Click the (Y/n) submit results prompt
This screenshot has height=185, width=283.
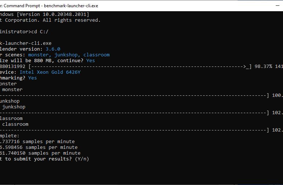82,159
